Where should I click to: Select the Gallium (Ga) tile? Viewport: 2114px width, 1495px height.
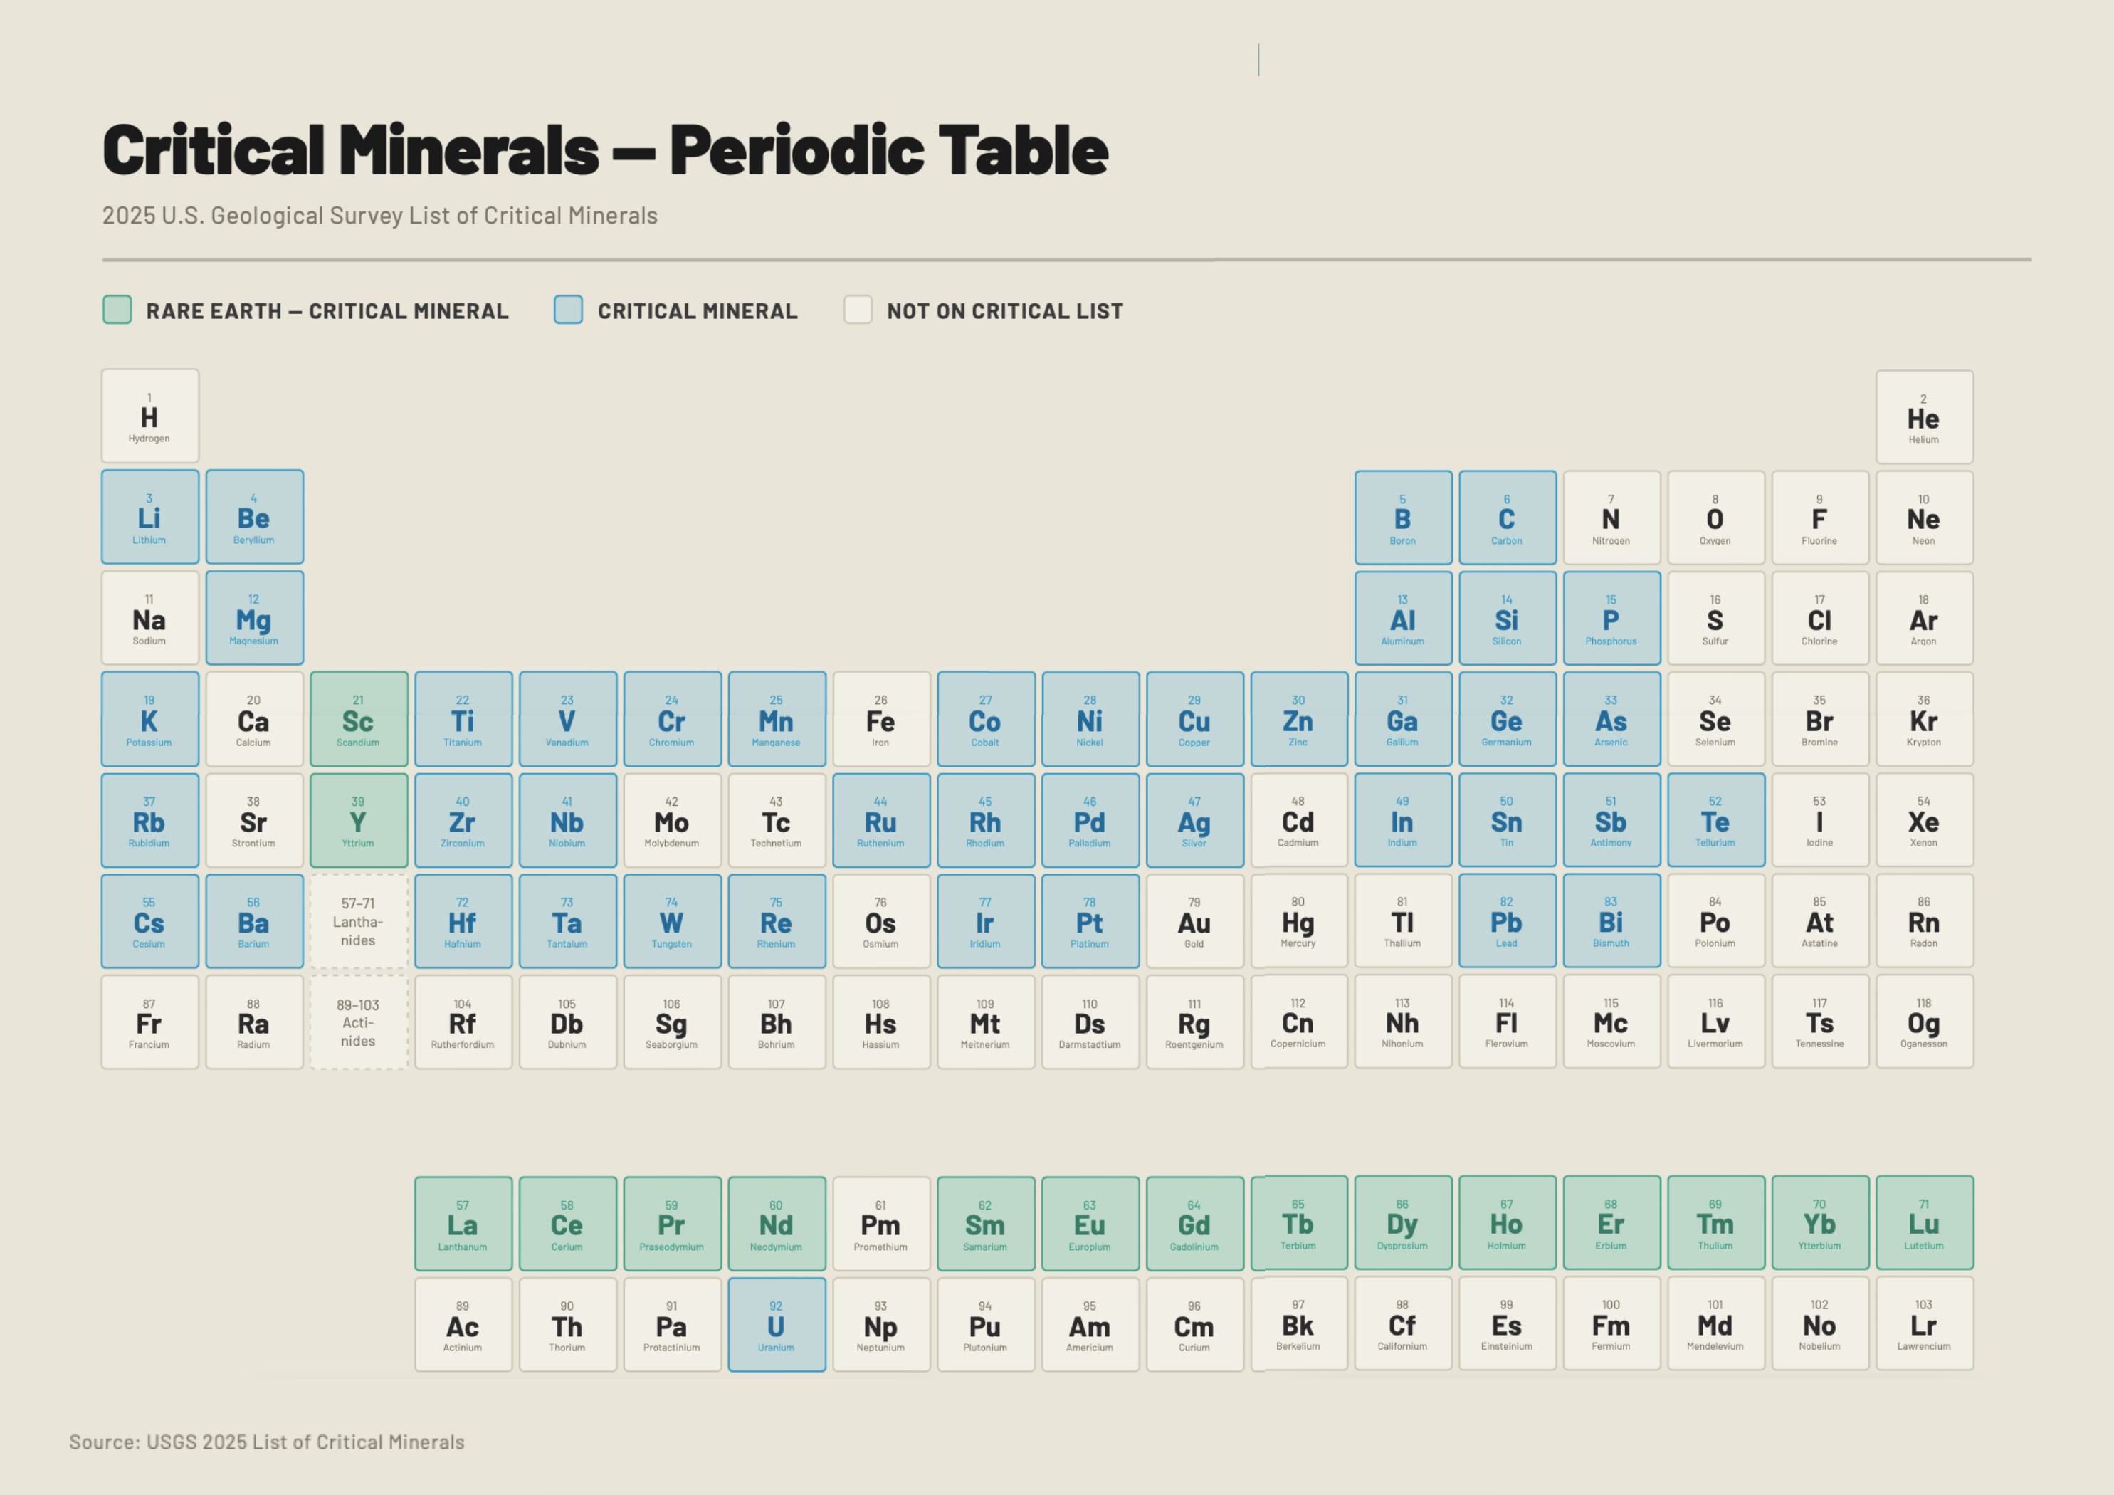pyautogui.click(x=1403, y=720)
